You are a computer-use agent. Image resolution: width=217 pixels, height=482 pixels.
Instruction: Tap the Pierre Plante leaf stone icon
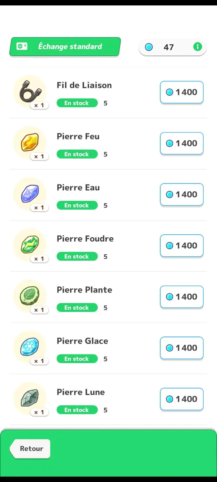30,296
